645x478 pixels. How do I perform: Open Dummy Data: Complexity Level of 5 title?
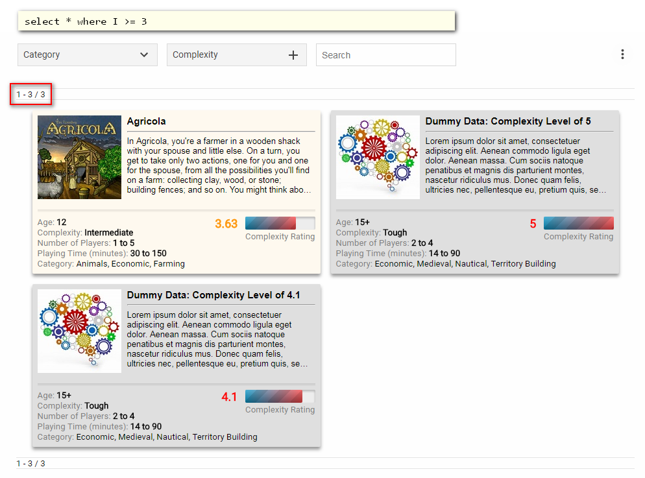tap(508, 121)
